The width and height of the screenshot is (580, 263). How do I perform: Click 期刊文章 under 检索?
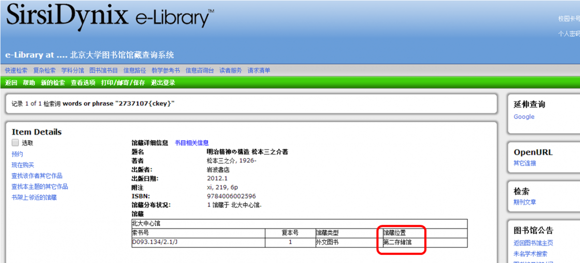[525, 202]
